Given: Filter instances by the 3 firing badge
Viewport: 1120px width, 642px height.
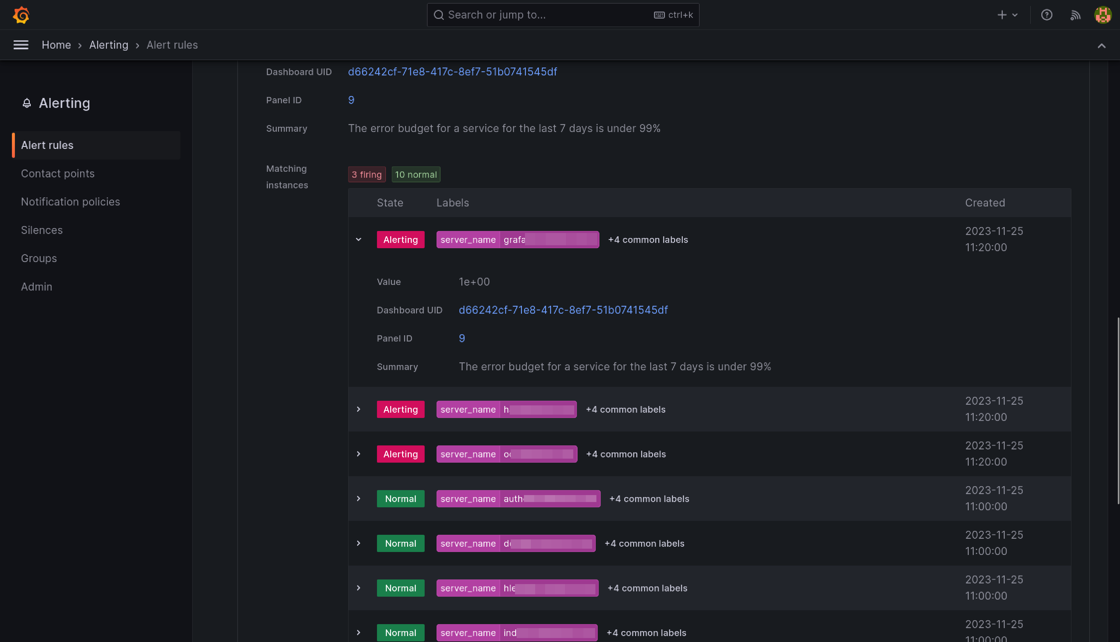Looking at the screenshot, I should coord(366,174).
